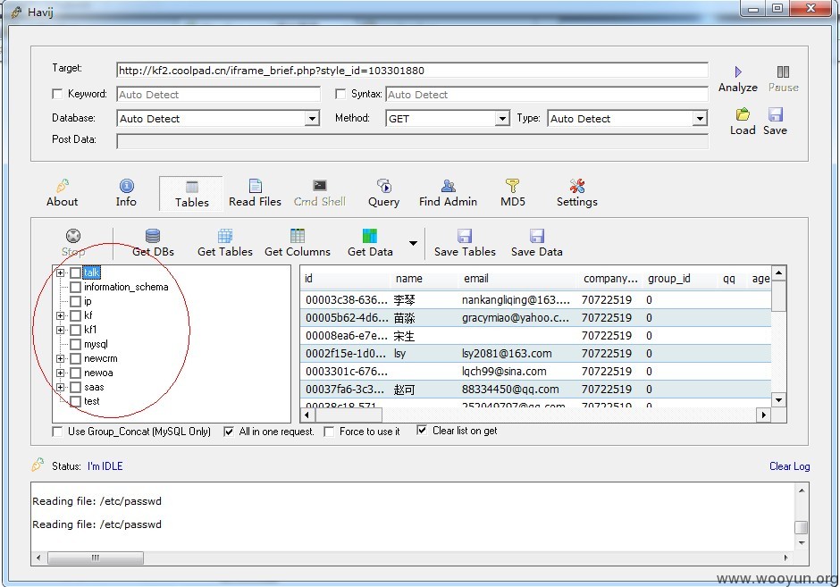
Task: Click the Analyze play icon
Action: tap(737, 71)
